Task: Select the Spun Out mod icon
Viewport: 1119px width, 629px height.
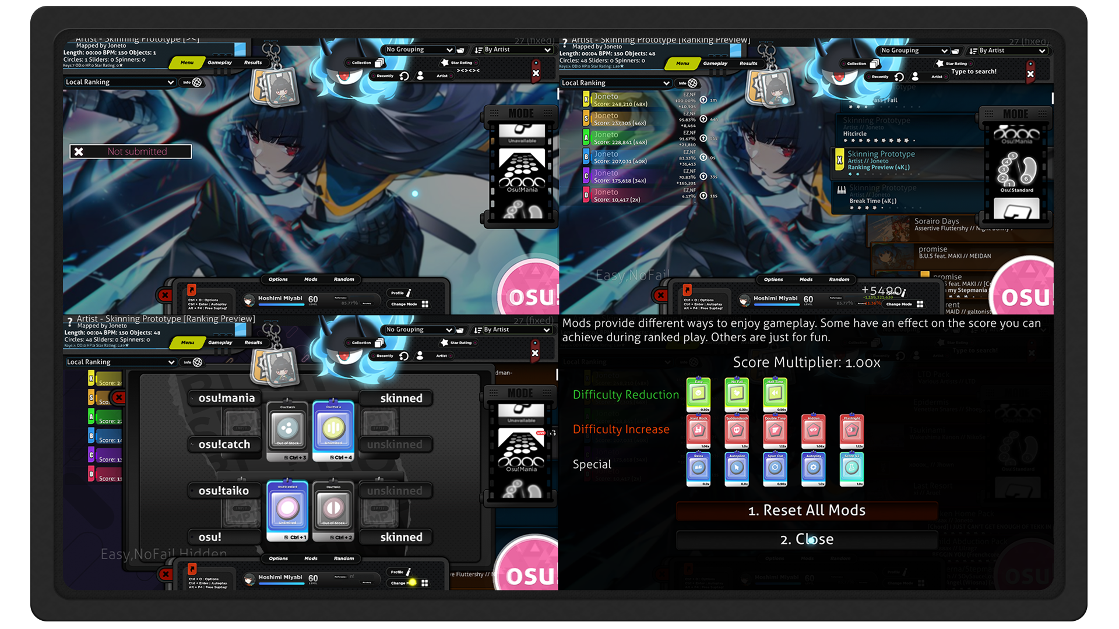Action: (x=775, y=469)
